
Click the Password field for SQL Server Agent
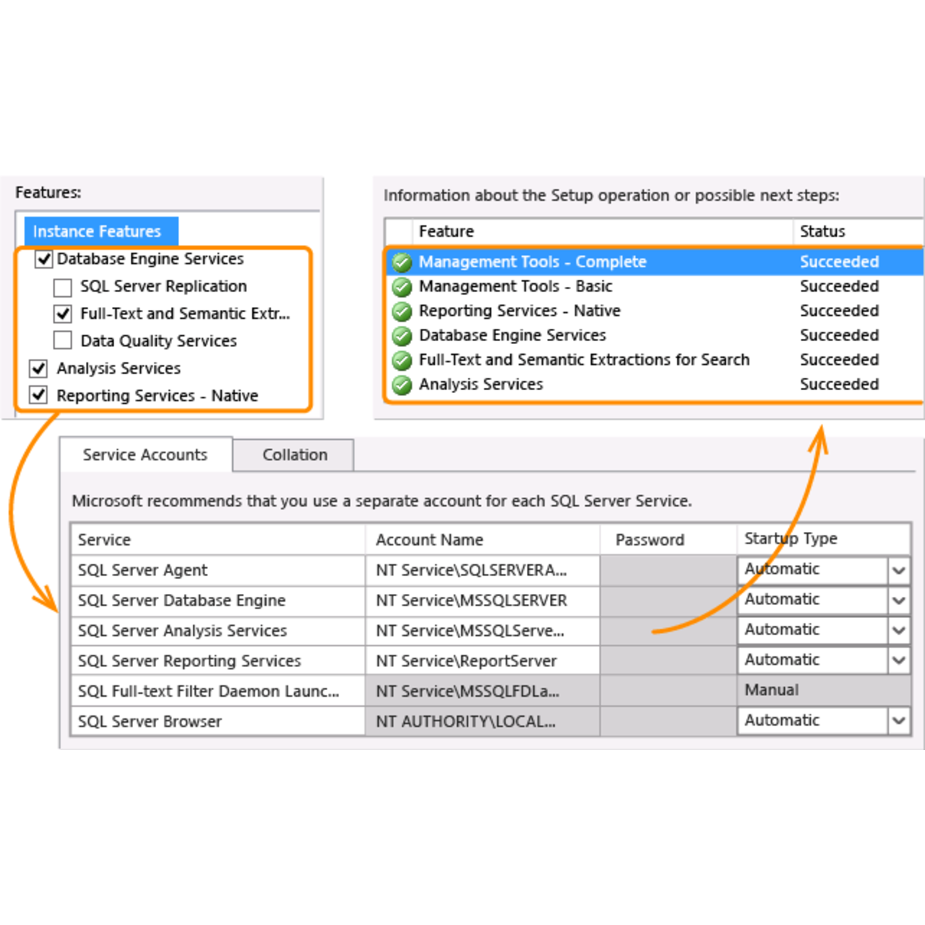(668, 570)
